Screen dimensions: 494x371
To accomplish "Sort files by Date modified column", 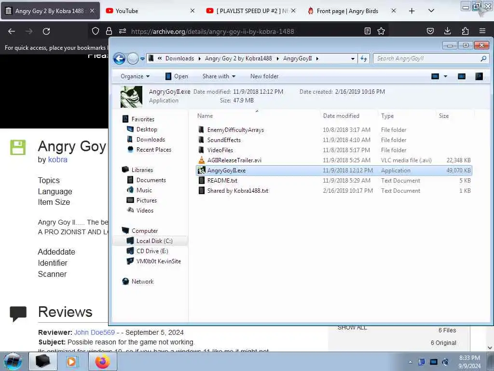I will pyautogui.click(x=341, y=116).
